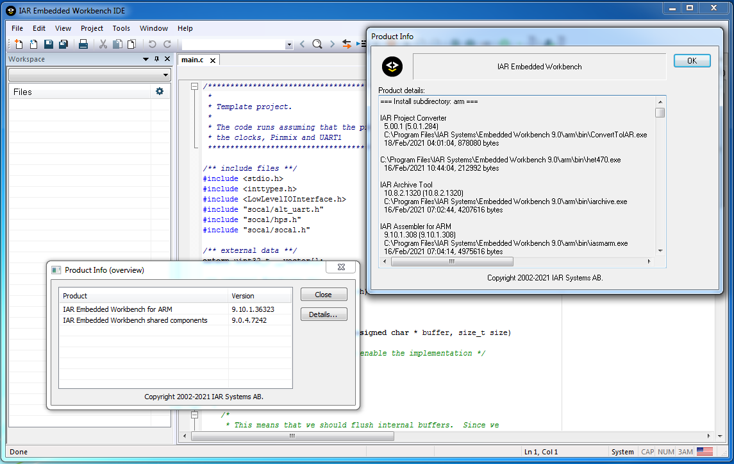The height and width of the screenshot is (464, 734).
Task: Close the main.c editor tab
Action: [x=213, y=60]
